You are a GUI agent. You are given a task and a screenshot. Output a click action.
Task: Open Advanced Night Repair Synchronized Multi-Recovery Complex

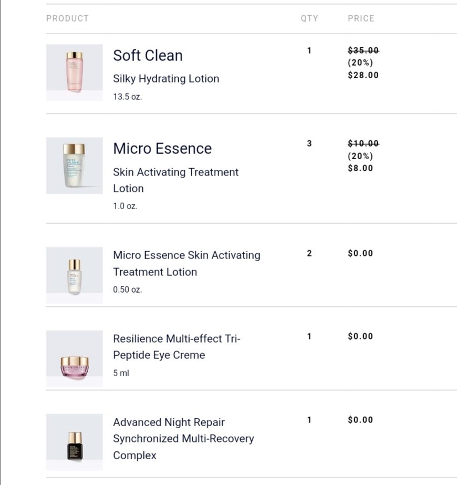point(183,439)
